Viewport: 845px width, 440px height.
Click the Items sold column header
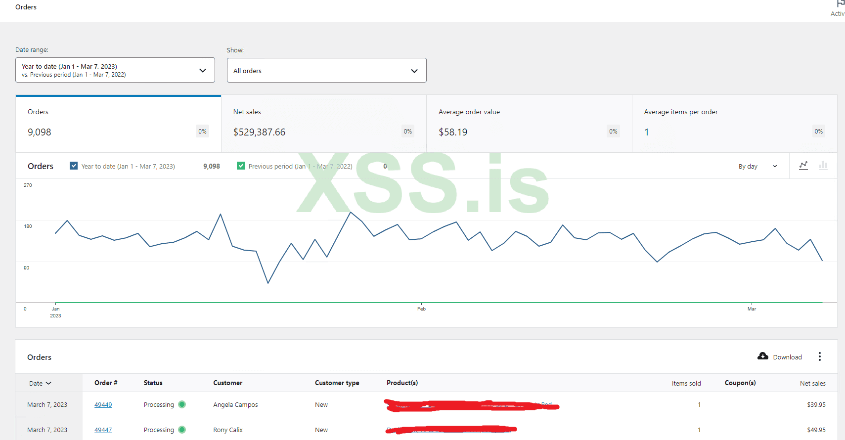point(686,383)
